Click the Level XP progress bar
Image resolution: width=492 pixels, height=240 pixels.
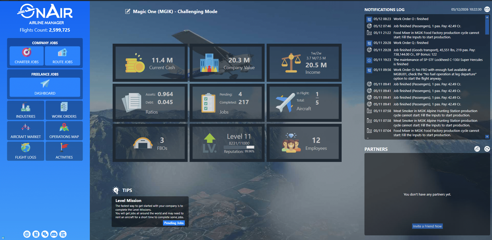[239, 147]
